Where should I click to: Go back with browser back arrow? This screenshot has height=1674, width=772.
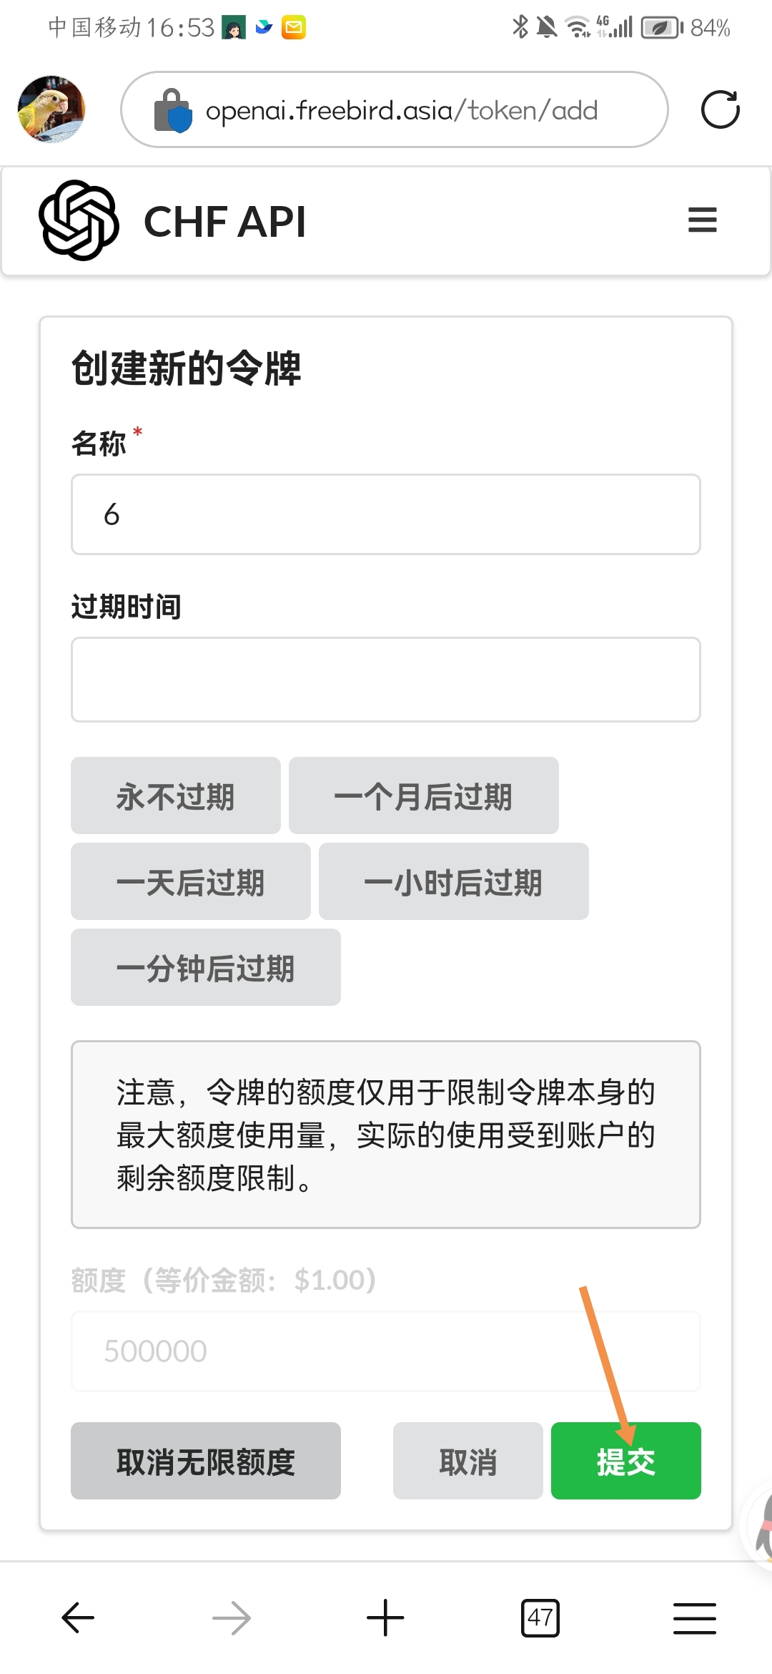click(77, 1618)
